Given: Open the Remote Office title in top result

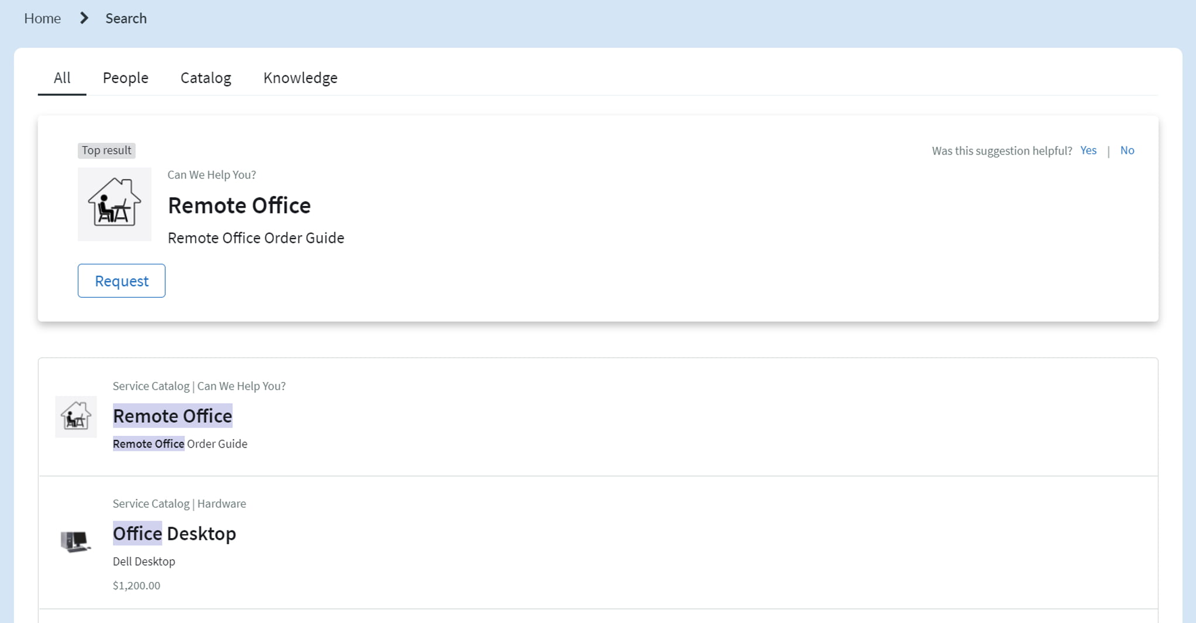Looking at the screenshot, I should coord(239,205).
